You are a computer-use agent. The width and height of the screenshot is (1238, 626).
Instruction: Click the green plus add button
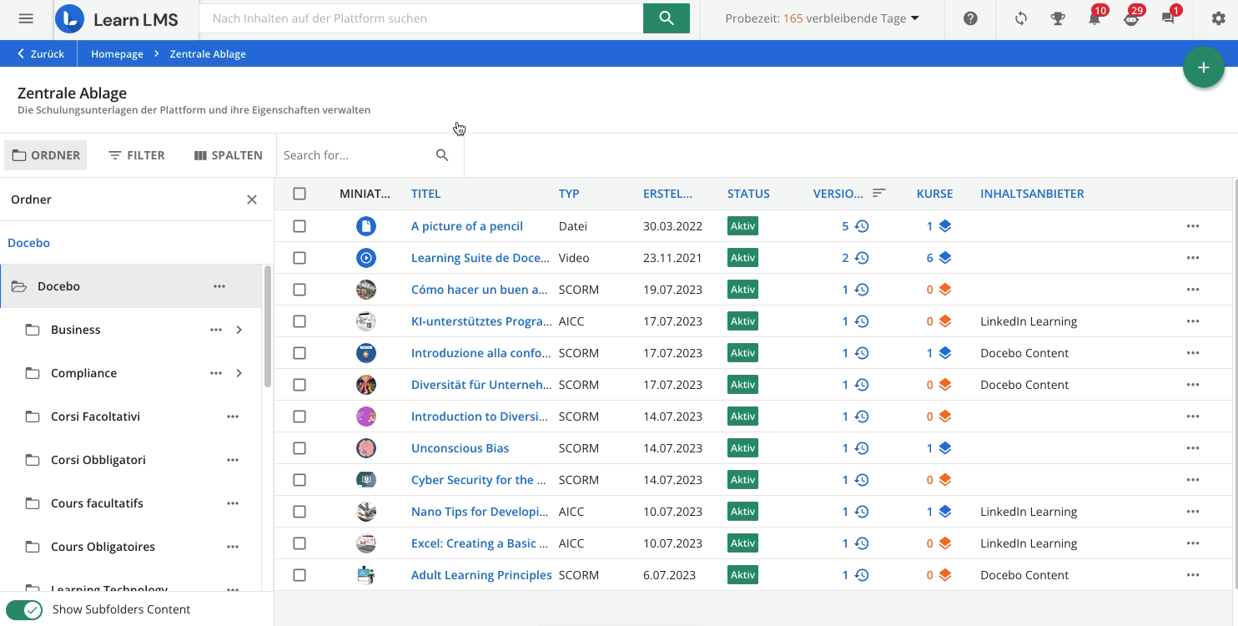click(x=1203, y=68)
